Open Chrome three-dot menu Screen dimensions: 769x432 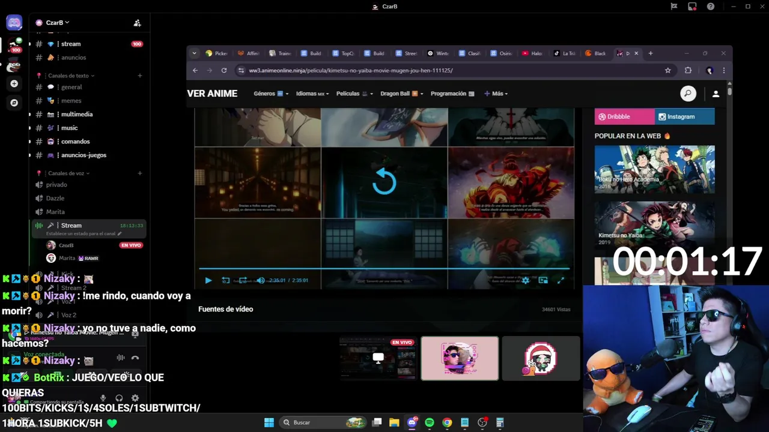(723, 70)
